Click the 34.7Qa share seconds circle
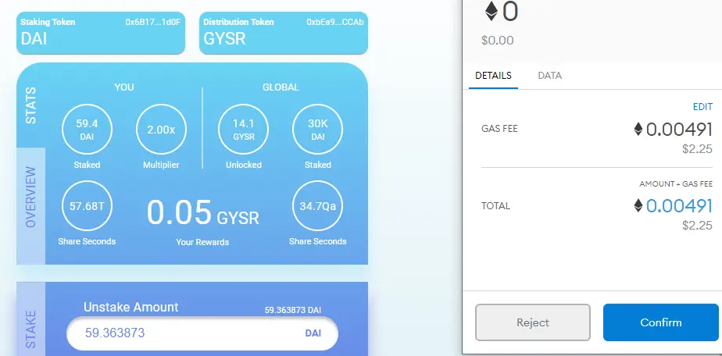The height and width of the screenshot is (356, 722). 318,205
